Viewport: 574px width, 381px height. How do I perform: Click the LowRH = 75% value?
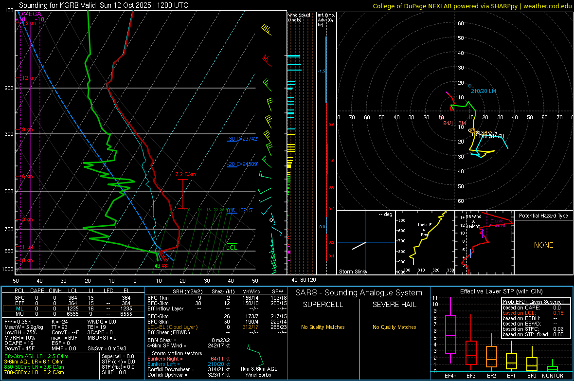coord(20,332)
